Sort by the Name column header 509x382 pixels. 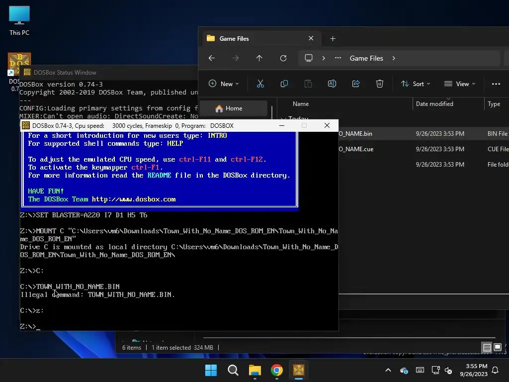point(301,104)
